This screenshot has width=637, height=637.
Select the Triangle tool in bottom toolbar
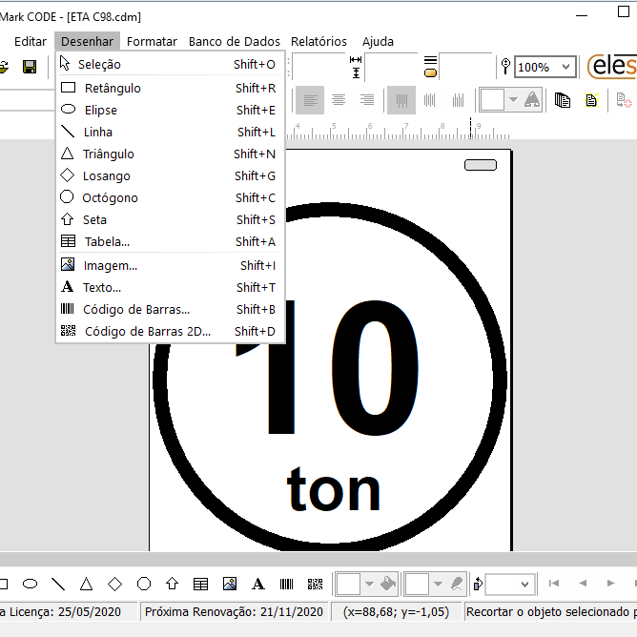click(x=86, y=585)
